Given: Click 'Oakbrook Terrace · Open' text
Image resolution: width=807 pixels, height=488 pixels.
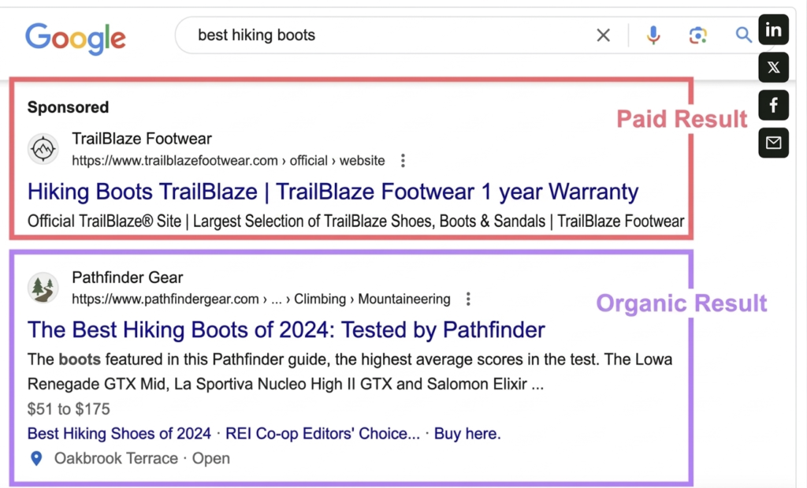Looking at the screenshot, I should [142, 458].
